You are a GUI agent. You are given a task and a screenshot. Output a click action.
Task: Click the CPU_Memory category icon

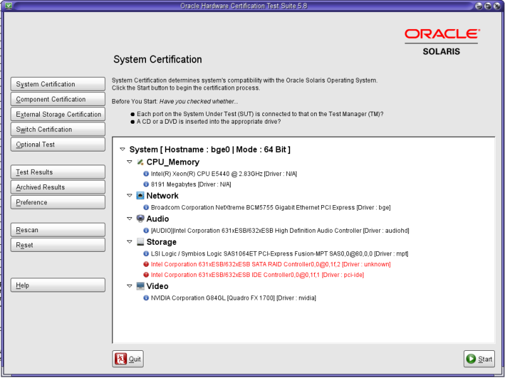[x=140, y=162]
